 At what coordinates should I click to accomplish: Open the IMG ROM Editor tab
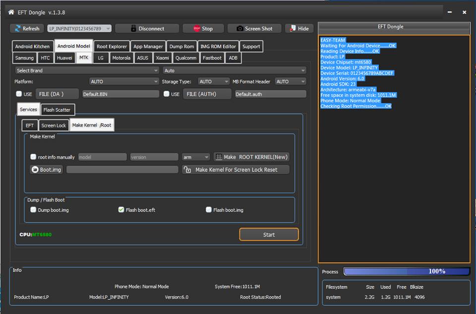218,47
